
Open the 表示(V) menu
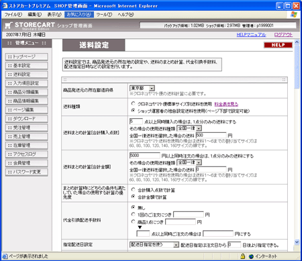[54, 15]
